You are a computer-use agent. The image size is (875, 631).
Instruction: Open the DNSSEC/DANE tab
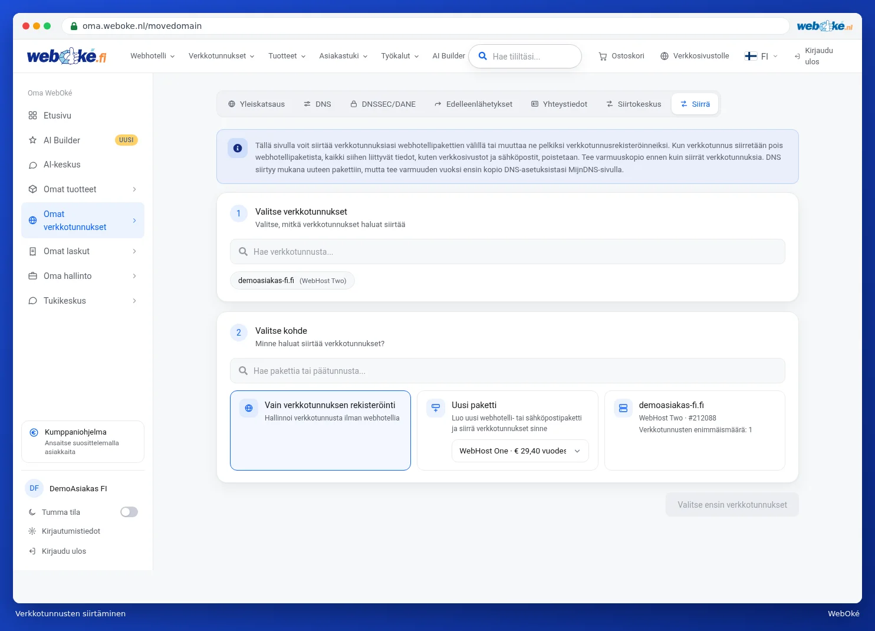[383, 104]
